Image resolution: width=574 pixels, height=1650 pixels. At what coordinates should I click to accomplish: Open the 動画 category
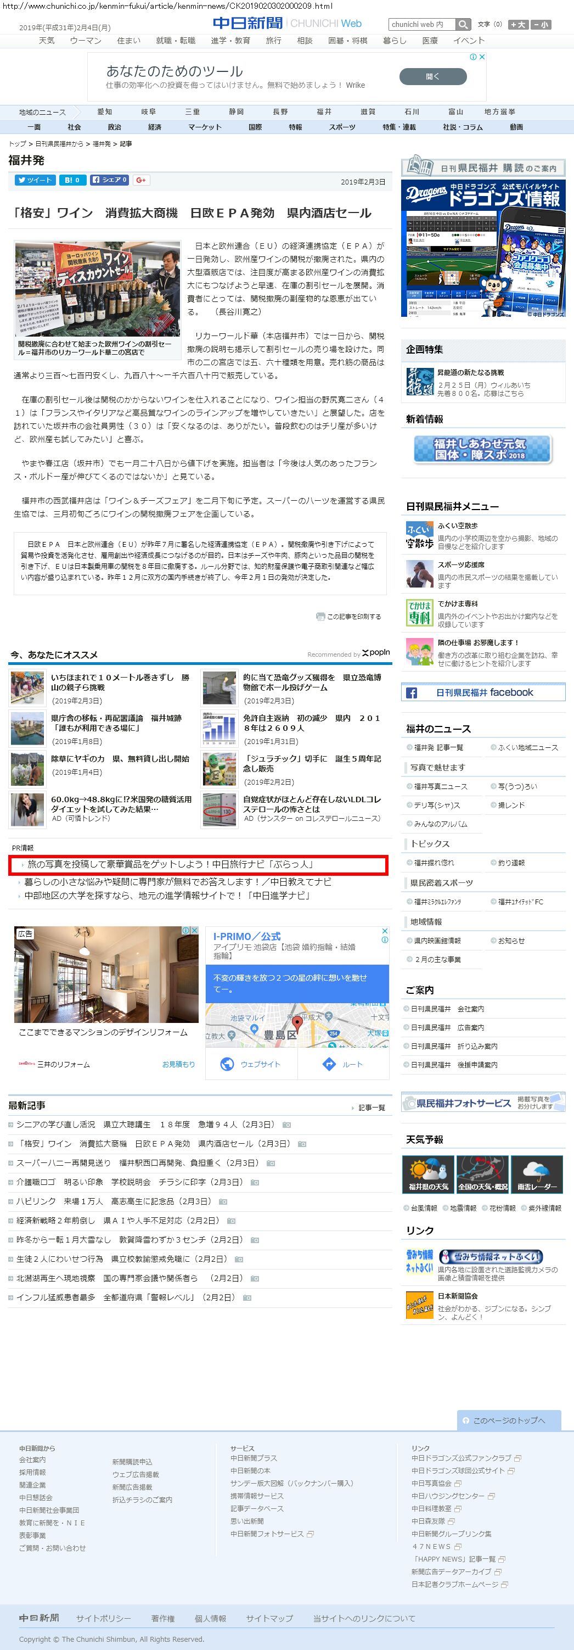(516, 127)
